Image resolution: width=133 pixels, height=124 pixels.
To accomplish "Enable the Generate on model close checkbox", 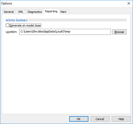I will pyautogui.click(x=7, y=25).
